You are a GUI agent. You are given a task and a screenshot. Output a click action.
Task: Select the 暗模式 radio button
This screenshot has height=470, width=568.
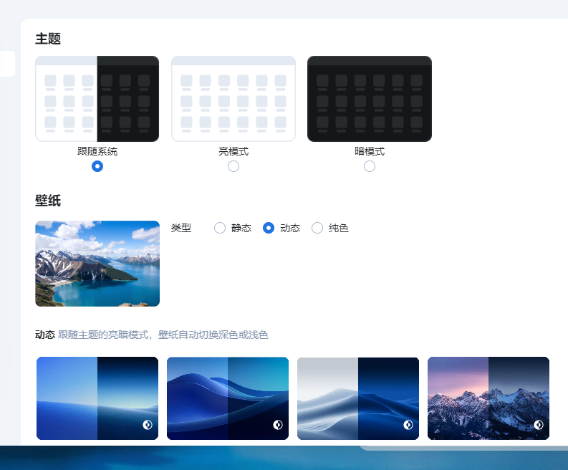(x=369, y=166)
